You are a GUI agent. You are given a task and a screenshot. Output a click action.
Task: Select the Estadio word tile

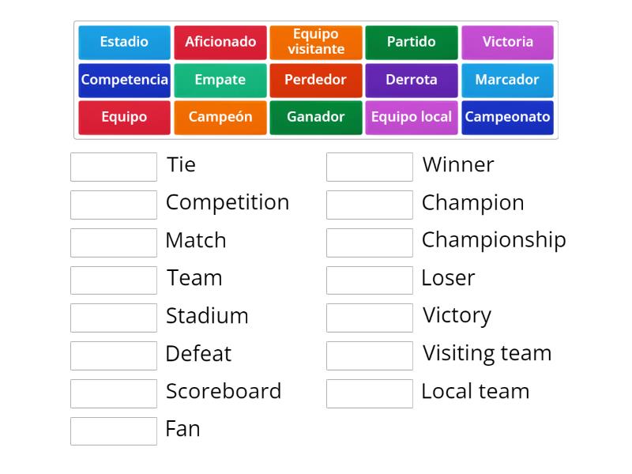click(124, 43)
